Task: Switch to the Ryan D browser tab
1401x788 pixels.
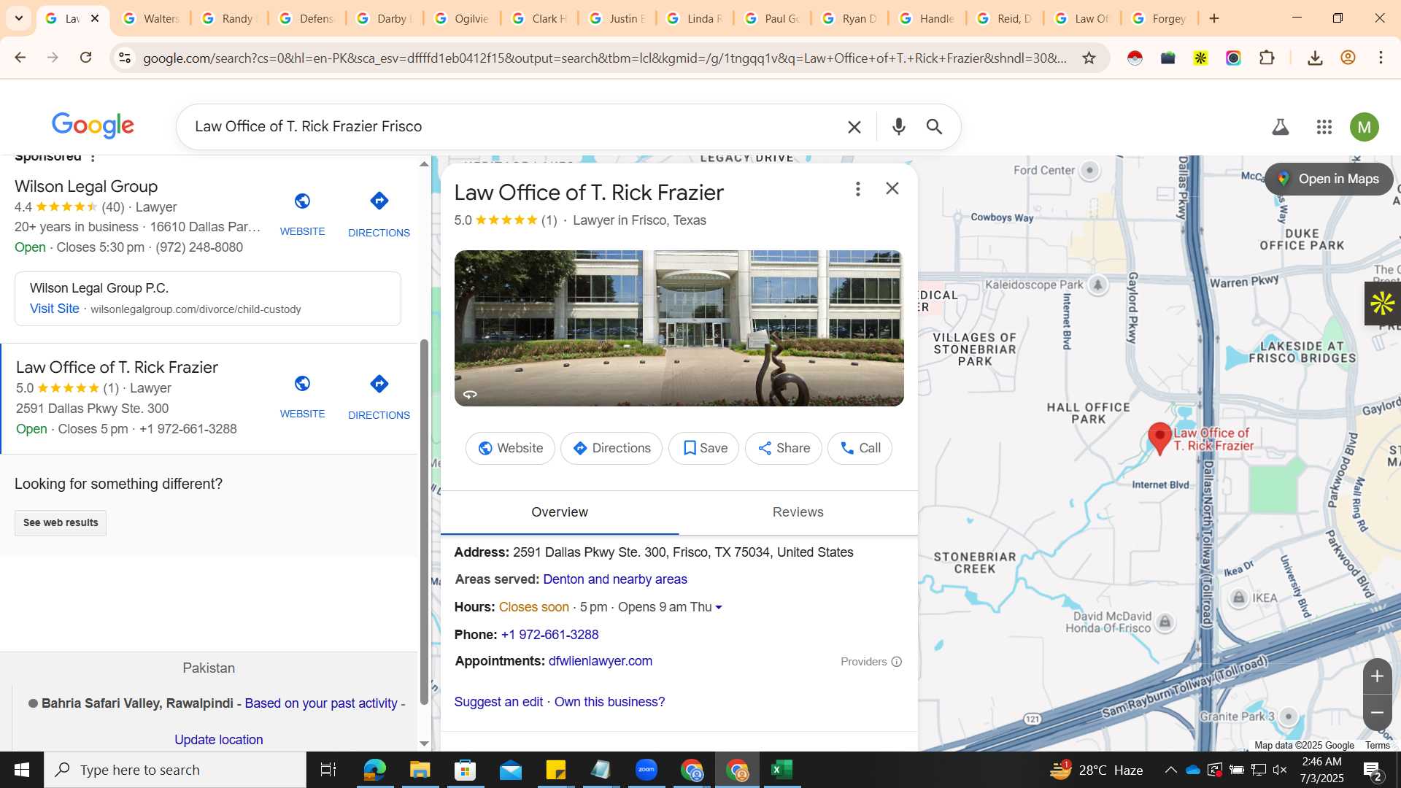Action: click(850, 18)
